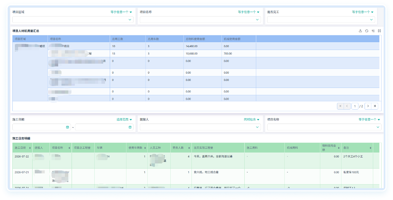The width and height of the screenshot is (393, 200).
Task: Open calendar picker for 施工日期 end date
Action: (x=130, y=127)
